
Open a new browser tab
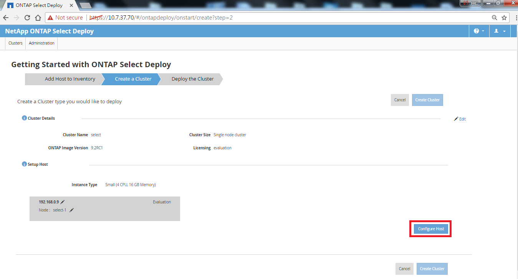tap(85, 5)
